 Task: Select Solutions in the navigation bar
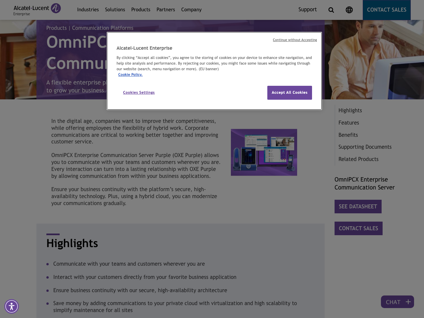(115, 9)
